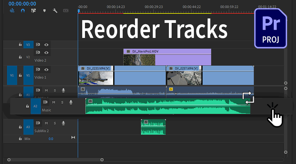Click the playhead timecode 00:00:00:00
296x164 pixels.
click(x=22, y=4)
